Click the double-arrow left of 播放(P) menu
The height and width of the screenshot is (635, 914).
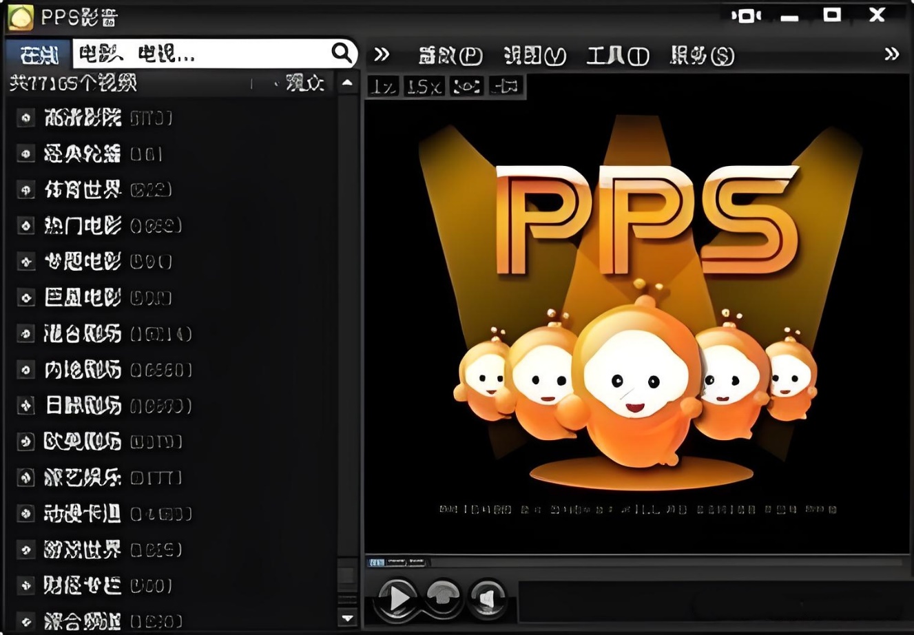(382, 54)
